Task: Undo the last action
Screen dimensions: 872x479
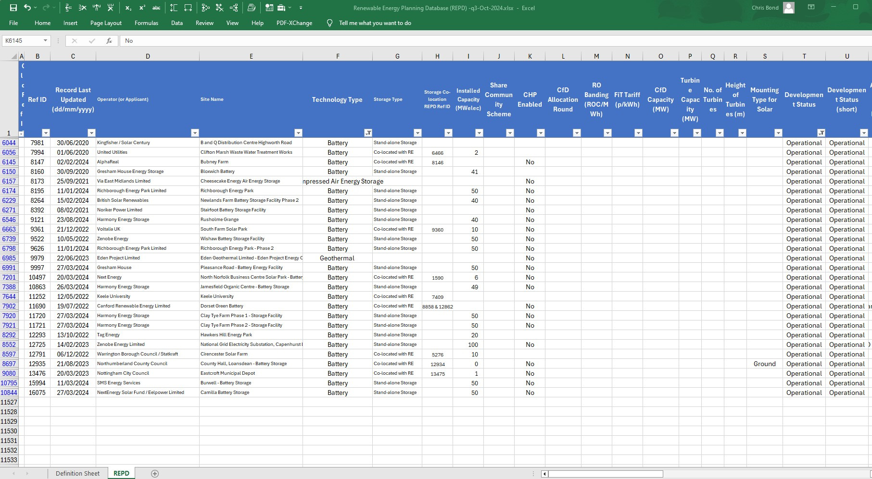Action: pos(27,8)
